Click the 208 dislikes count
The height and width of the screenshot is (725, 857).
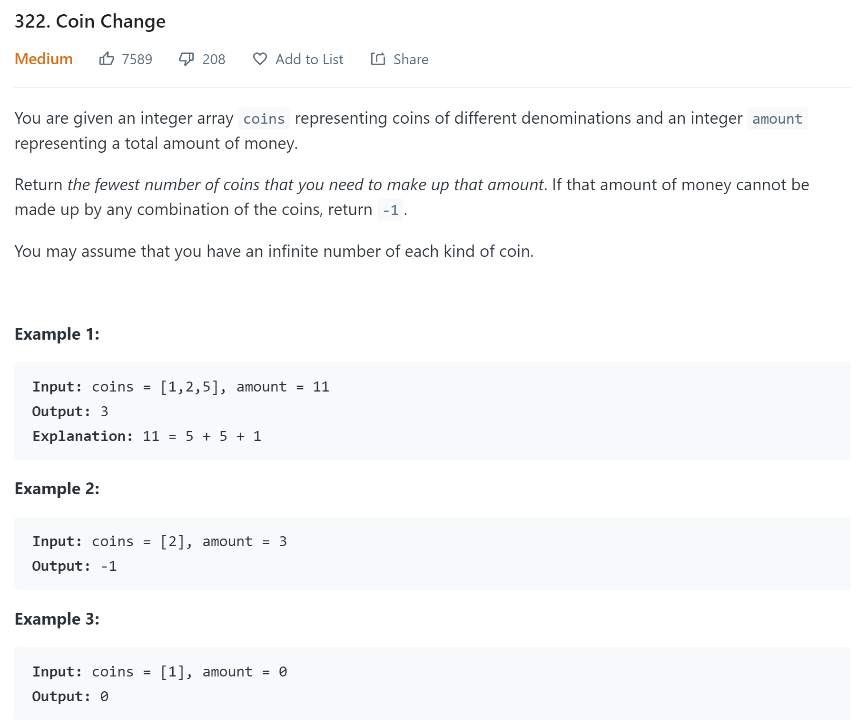214,59
